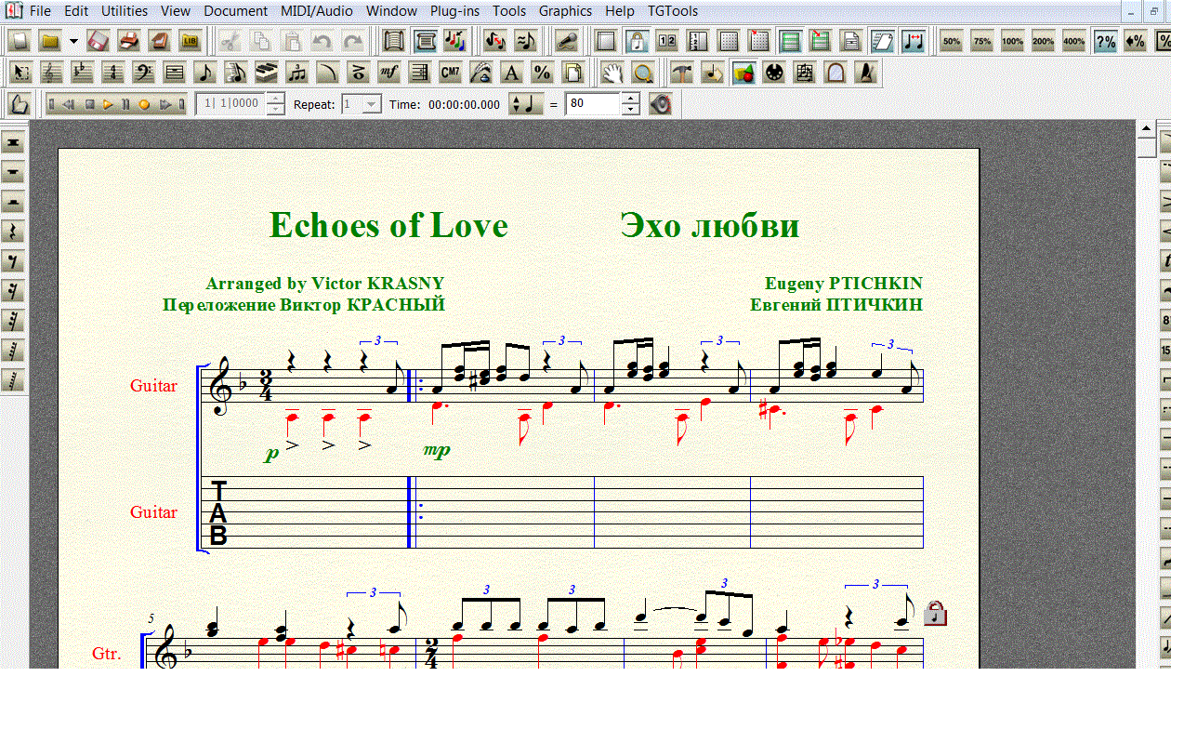Screen dimensions: 1184x756
Task: Set zoom to 75%
Action: [981, 41]
